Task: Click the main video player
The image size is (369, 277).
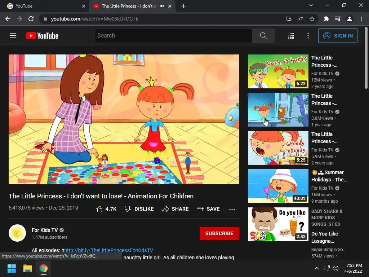Action: tap(124, 119)
